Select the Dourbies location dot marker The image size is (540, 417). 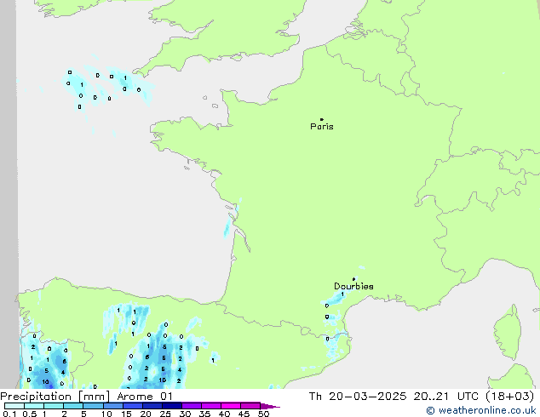point(353,279)
